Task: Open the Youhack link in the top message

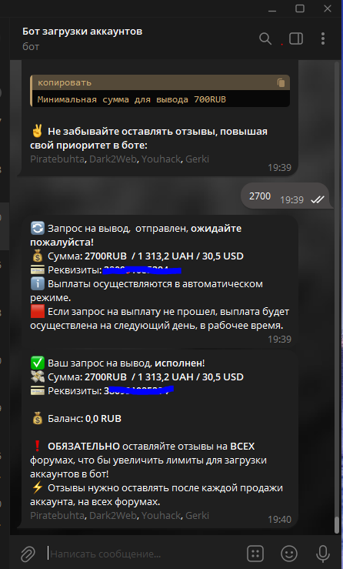Action: click(x=161, y=159)
